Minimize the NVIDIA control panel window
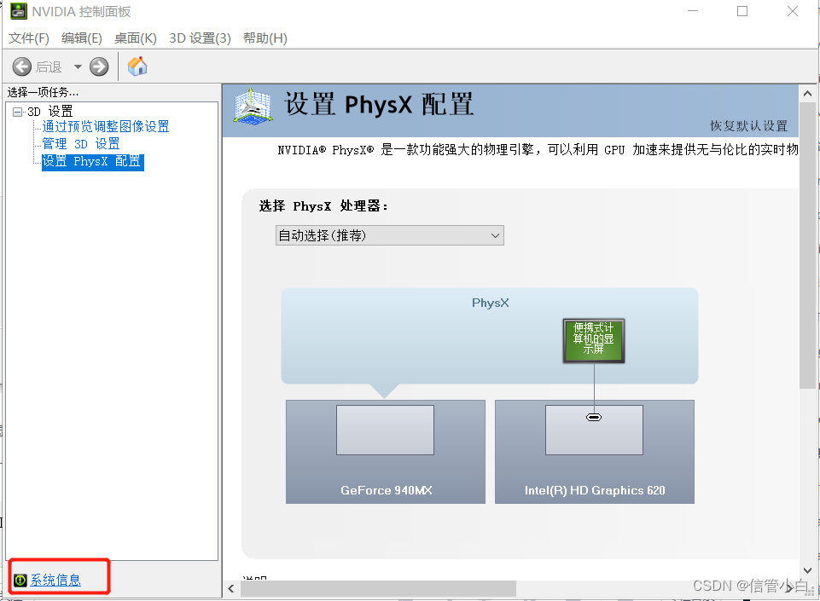 coord(693,11)
